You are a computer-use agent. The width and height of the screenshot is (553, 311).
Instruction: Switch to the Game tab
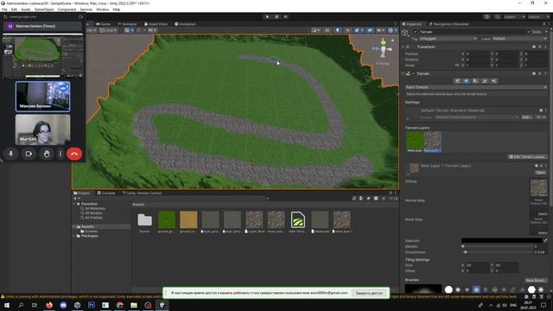(x=104, y=24)
